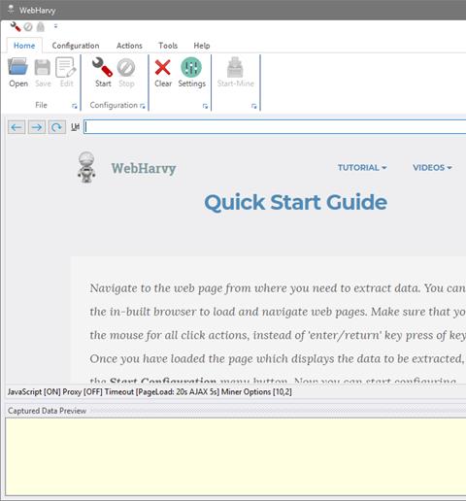
Task: Go back with the left arrow button
Action: click(x=17, y=127)
